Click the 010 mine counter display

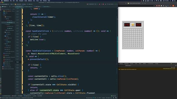pyautogui.click(x=127, y=25)
